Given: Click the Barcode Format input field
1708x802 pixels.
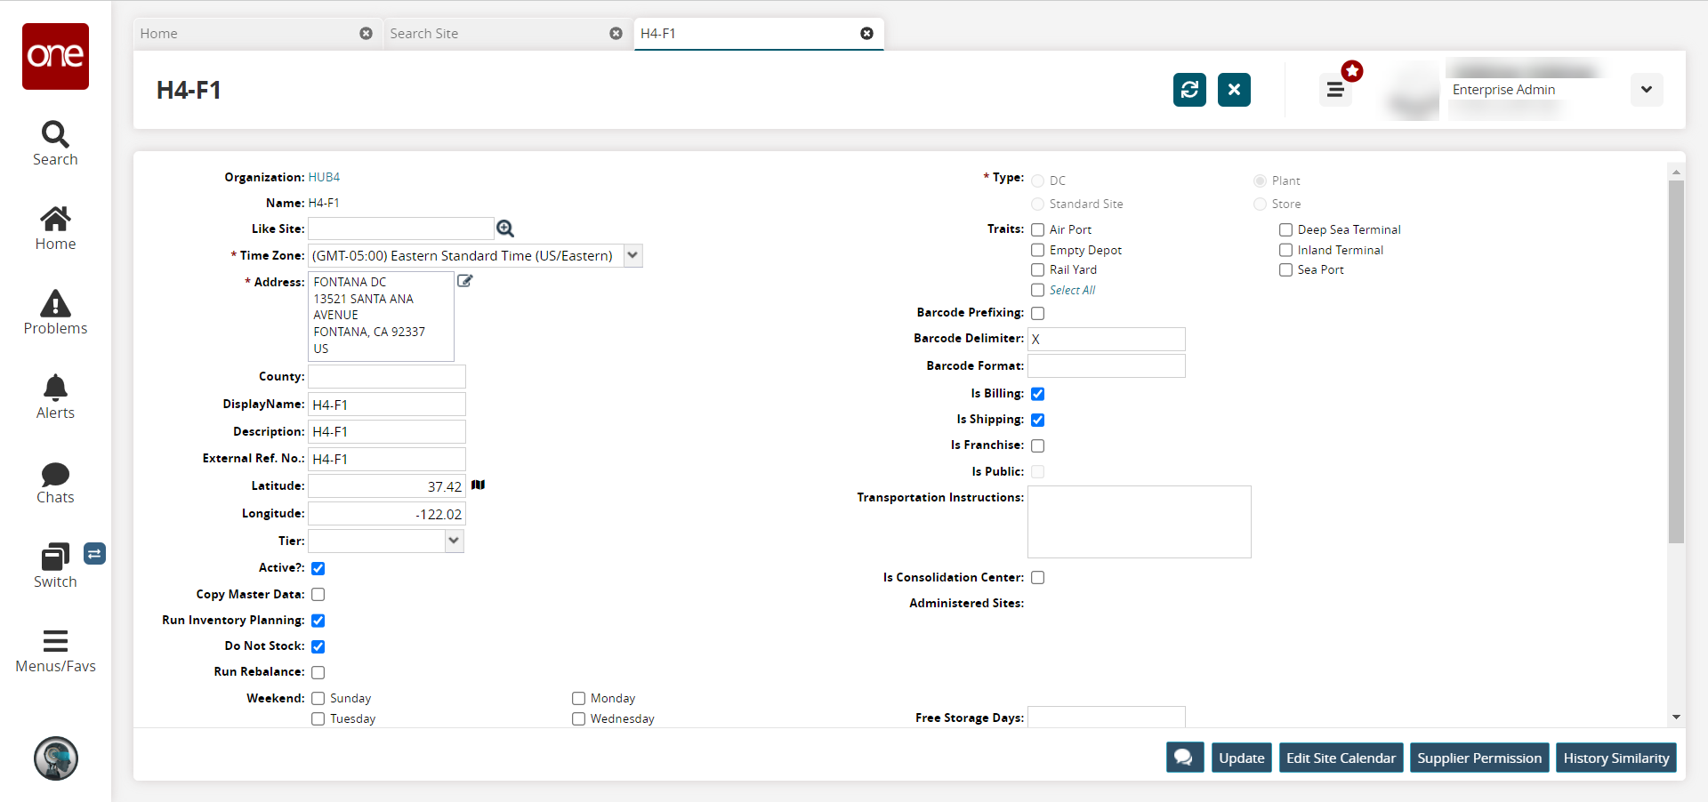Looking at the screenshot, I should pos(1106,366).
